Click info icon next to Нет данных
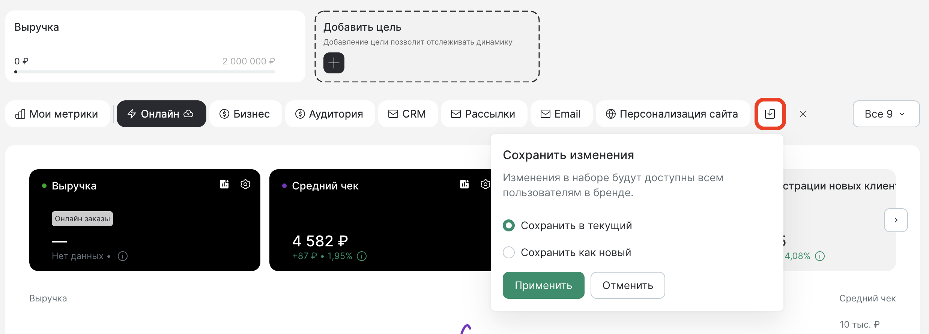 point(123,256)
